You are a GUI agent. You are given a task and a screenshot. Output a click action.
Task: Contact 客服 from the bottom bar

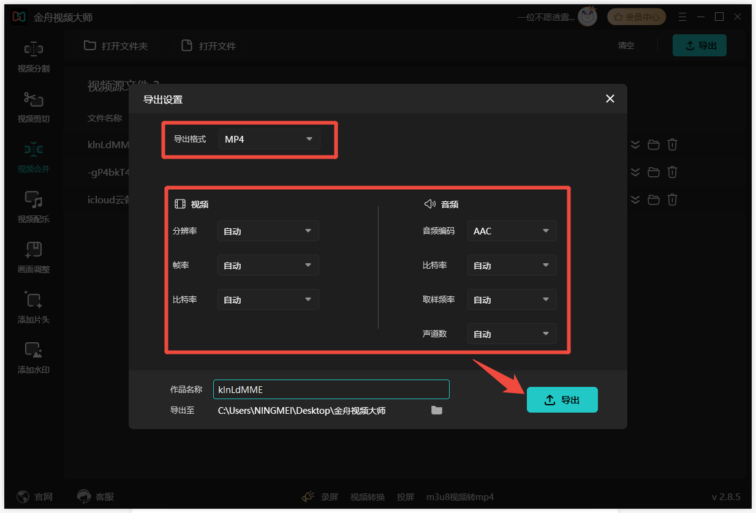pyautogui.click(x=96, y=496)
